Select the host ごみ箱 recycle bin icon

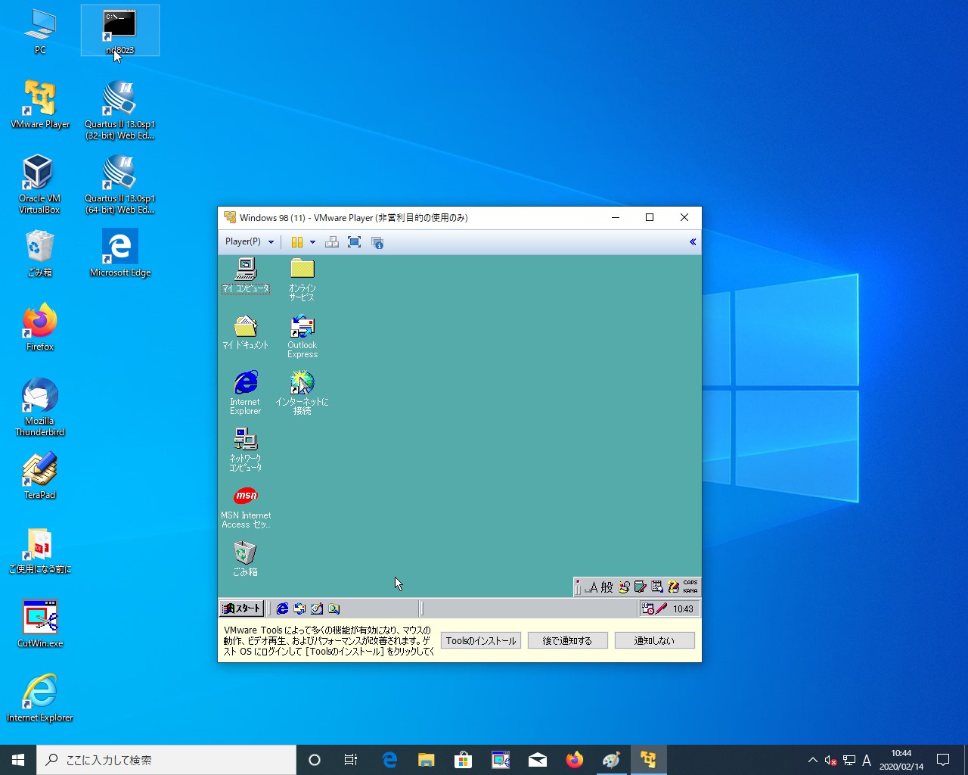(39, 253)
